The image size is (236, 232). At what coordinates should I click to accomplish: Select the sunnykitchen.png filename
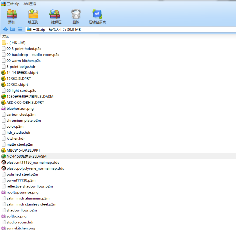(x=21, y=228)
